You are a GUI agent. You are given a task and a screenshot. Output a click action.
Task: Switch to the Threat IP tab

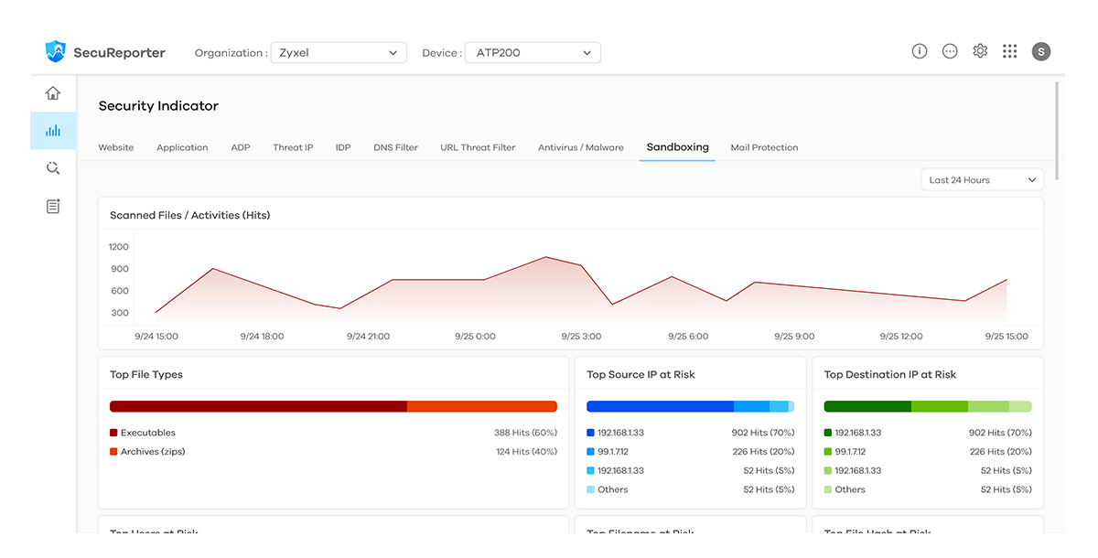coord(293,147)
